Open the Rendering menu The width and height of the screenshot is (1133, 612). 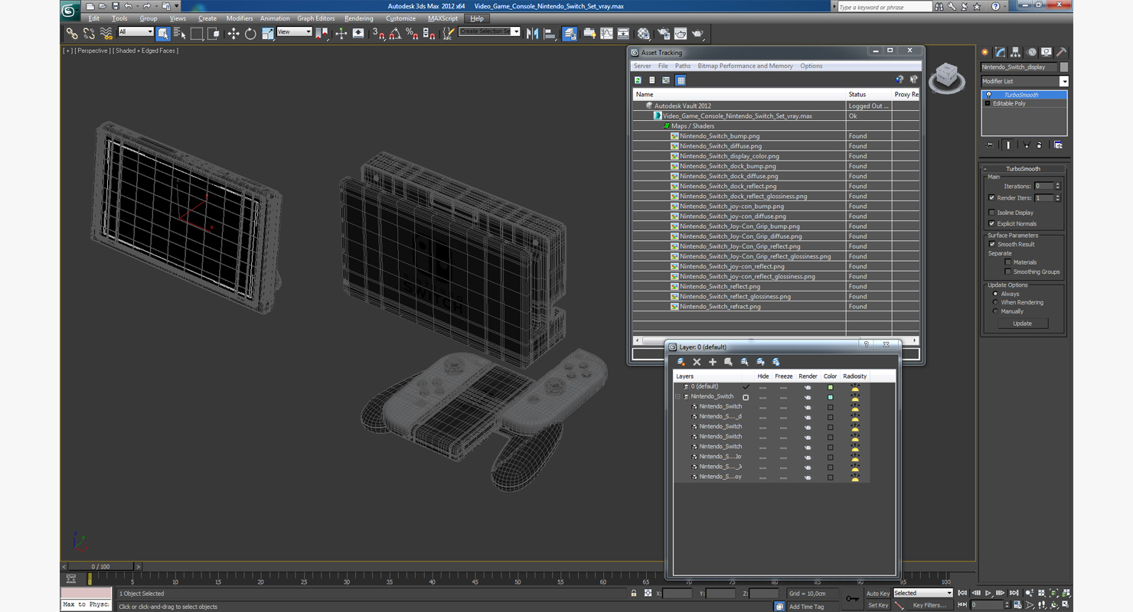[359, 18]
